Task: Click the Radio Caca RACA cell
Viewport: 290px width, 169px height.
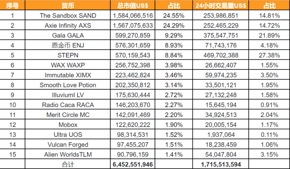Action: (x=68, y=105)
